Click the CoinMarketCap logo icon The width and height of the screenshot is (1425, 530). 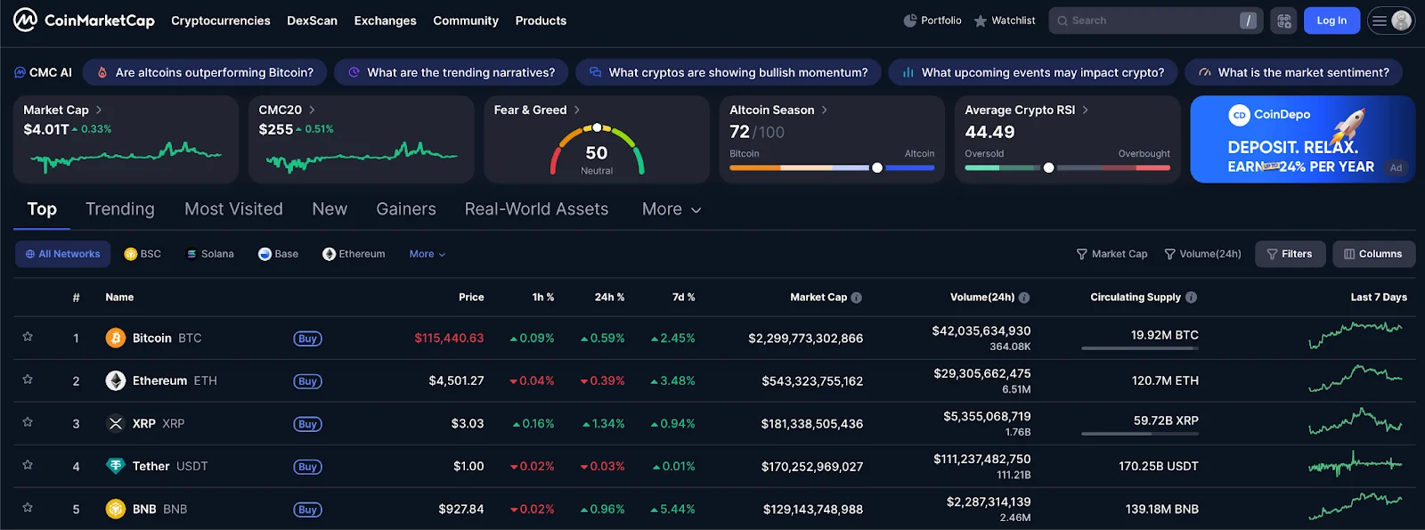click(25, 20)
